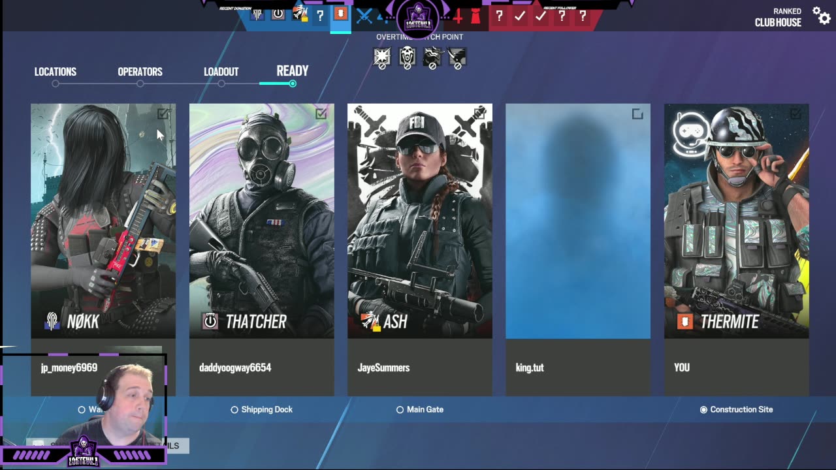Click highlighted Thermite icon in top team bar

coord(340,14)
